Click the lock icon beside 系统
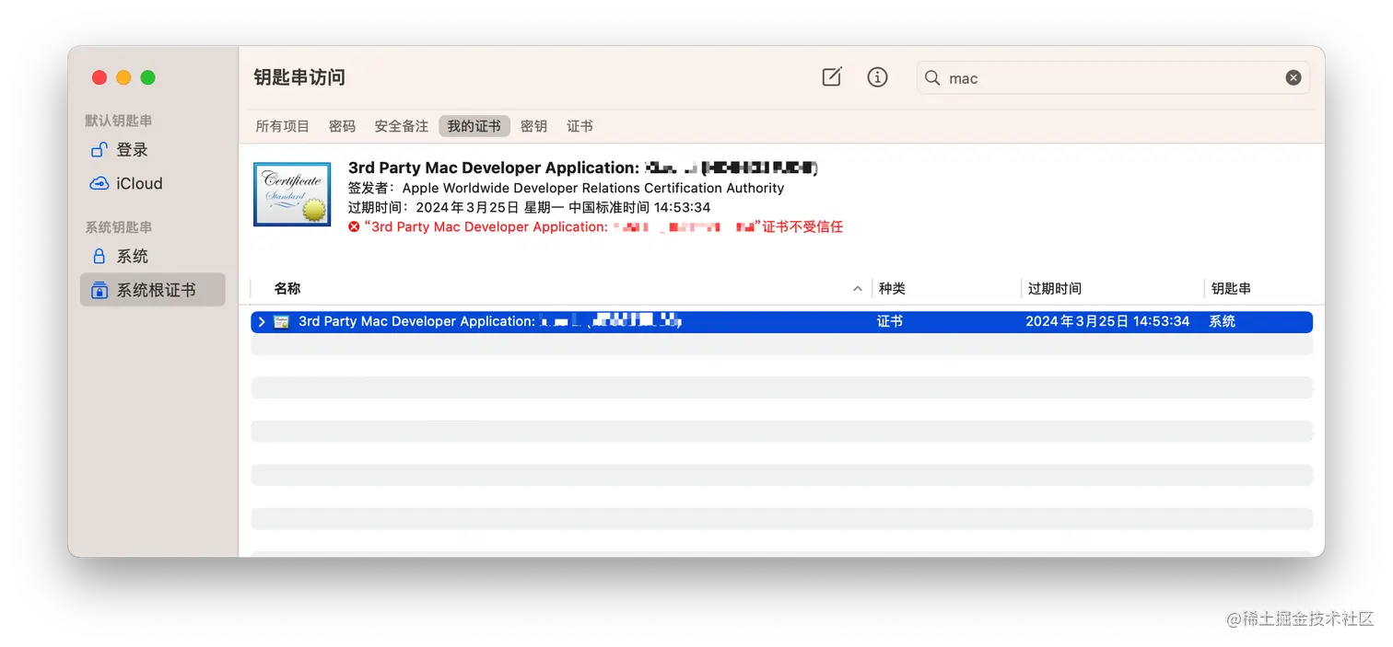 [99, 256]
